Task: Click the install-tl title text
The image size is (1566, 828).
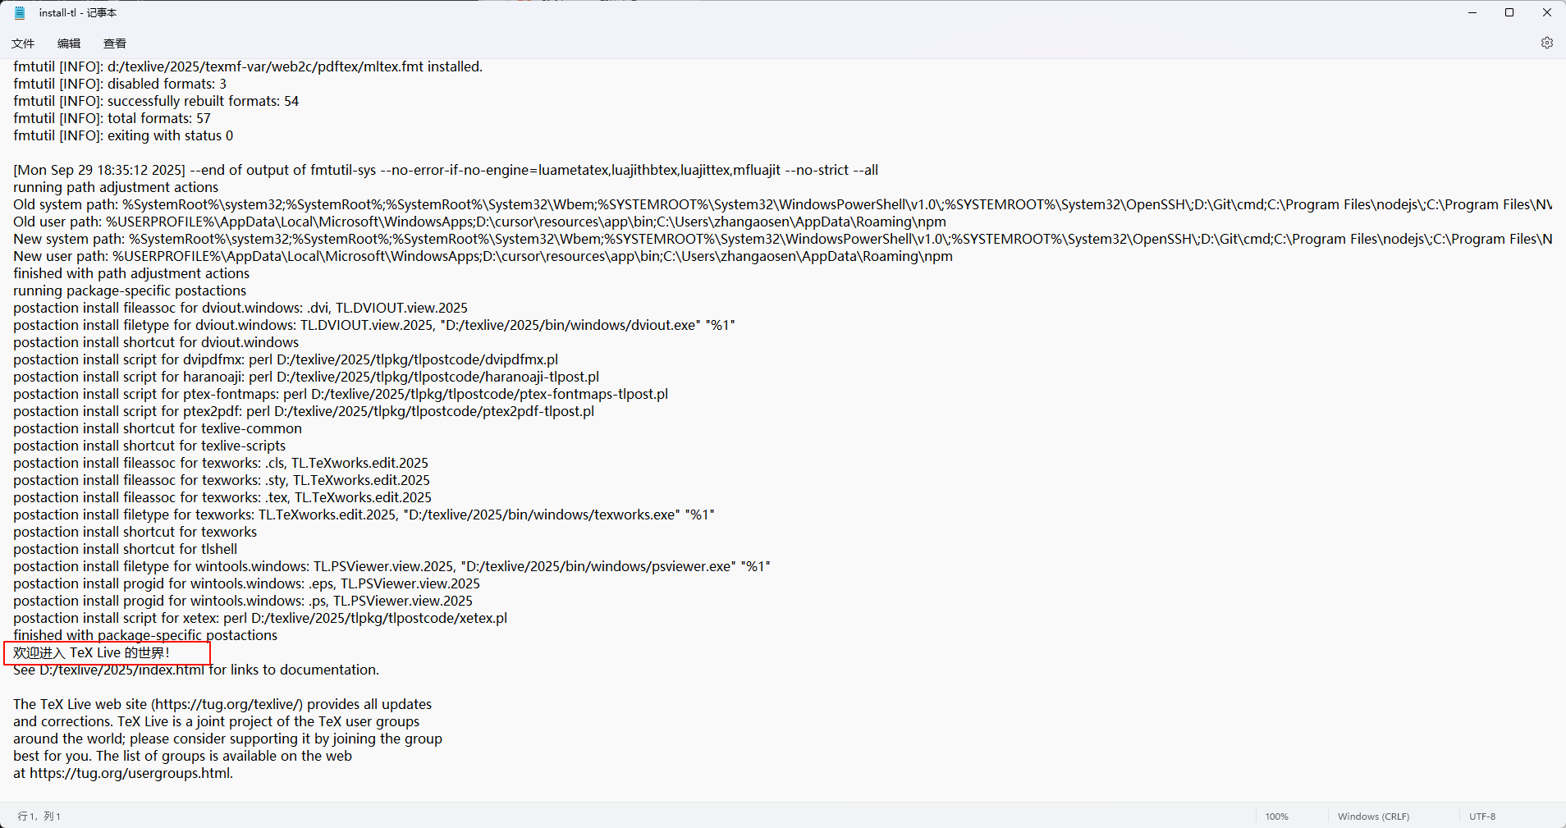Action: click(x=78, y=12)
